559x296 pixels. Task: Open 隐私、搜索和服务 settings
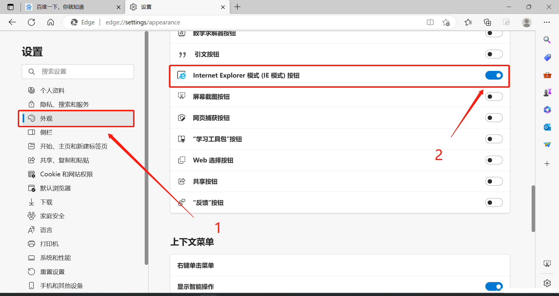pyautogui.click(x=78, y=105)
